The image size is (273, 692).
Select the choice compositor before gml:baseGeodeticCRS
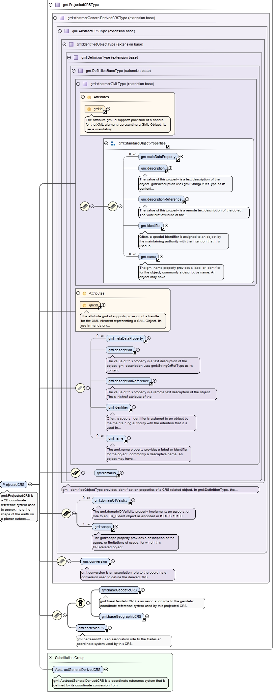click(80, 603)
